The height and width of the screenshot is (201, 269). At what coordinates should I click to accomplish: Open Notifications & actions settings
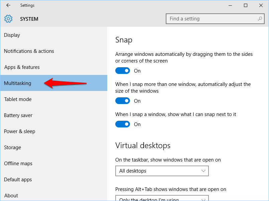tap(29, 51)
